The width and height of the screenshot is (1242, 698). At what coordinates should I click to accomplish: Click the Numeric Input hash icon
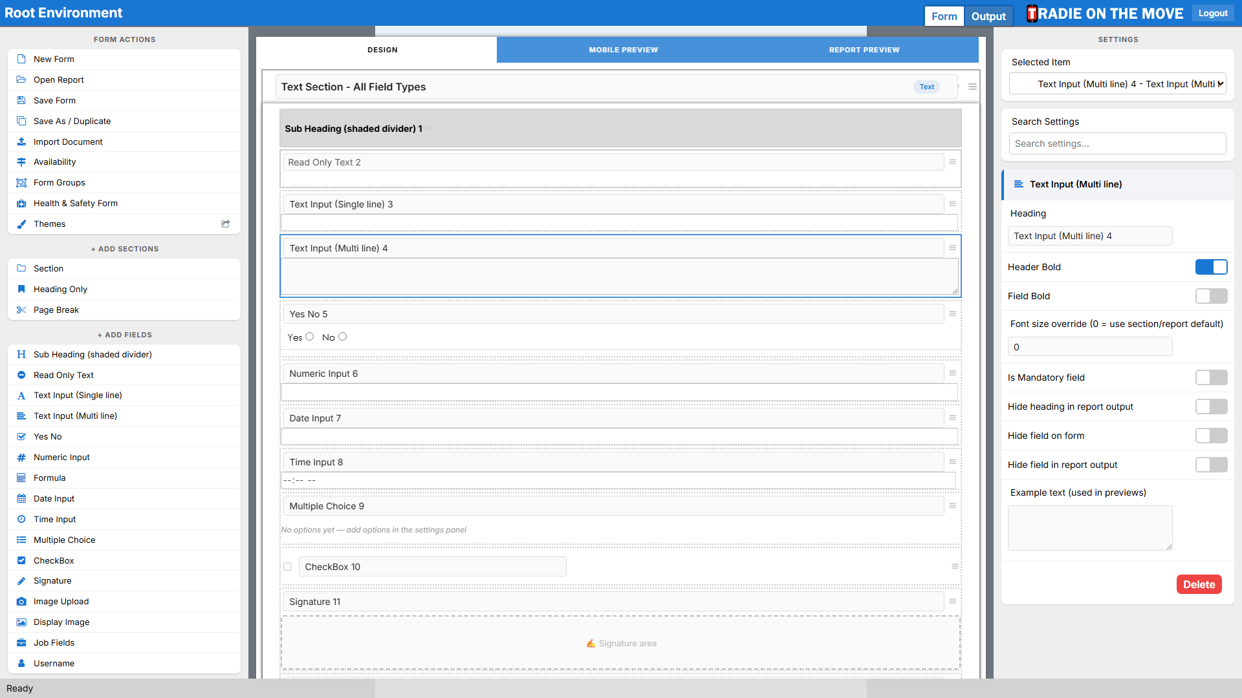tap(21, 458)
